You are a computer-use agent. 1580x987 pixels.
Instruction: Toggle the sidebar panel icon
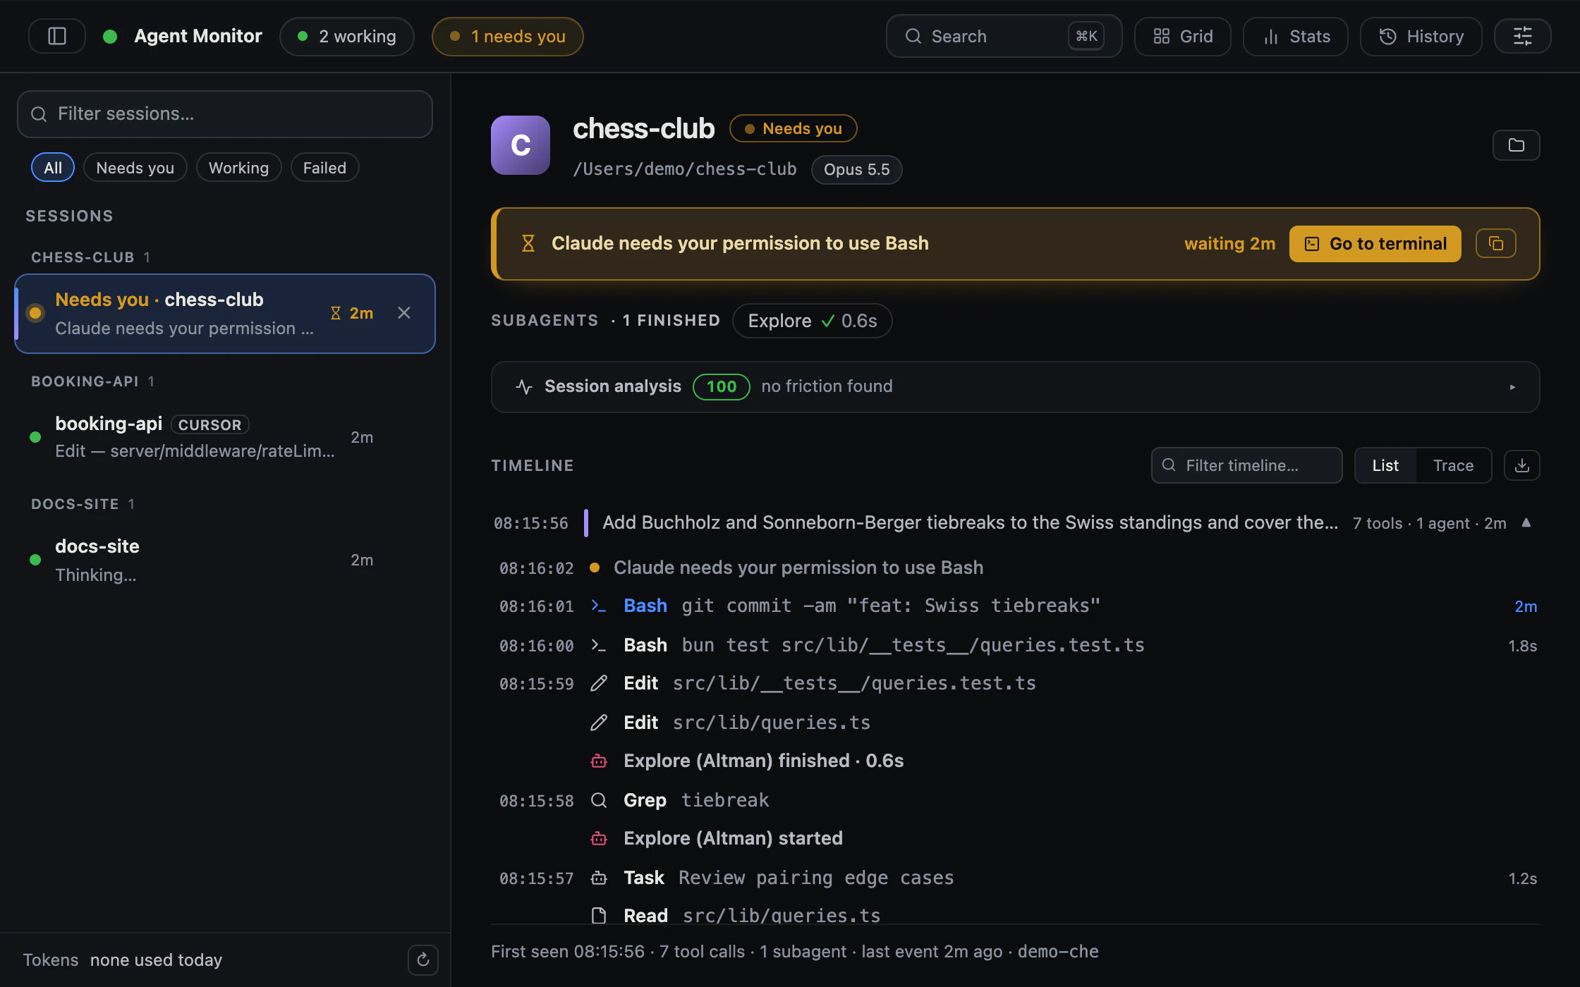pyautogui.click(x=57, y=36)
